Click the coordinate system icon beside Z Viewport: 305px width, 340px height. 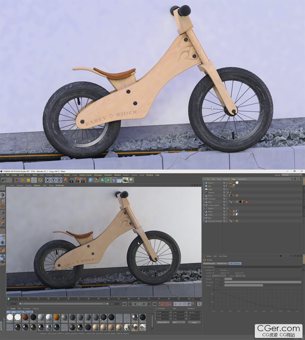(x=65, y=180)
